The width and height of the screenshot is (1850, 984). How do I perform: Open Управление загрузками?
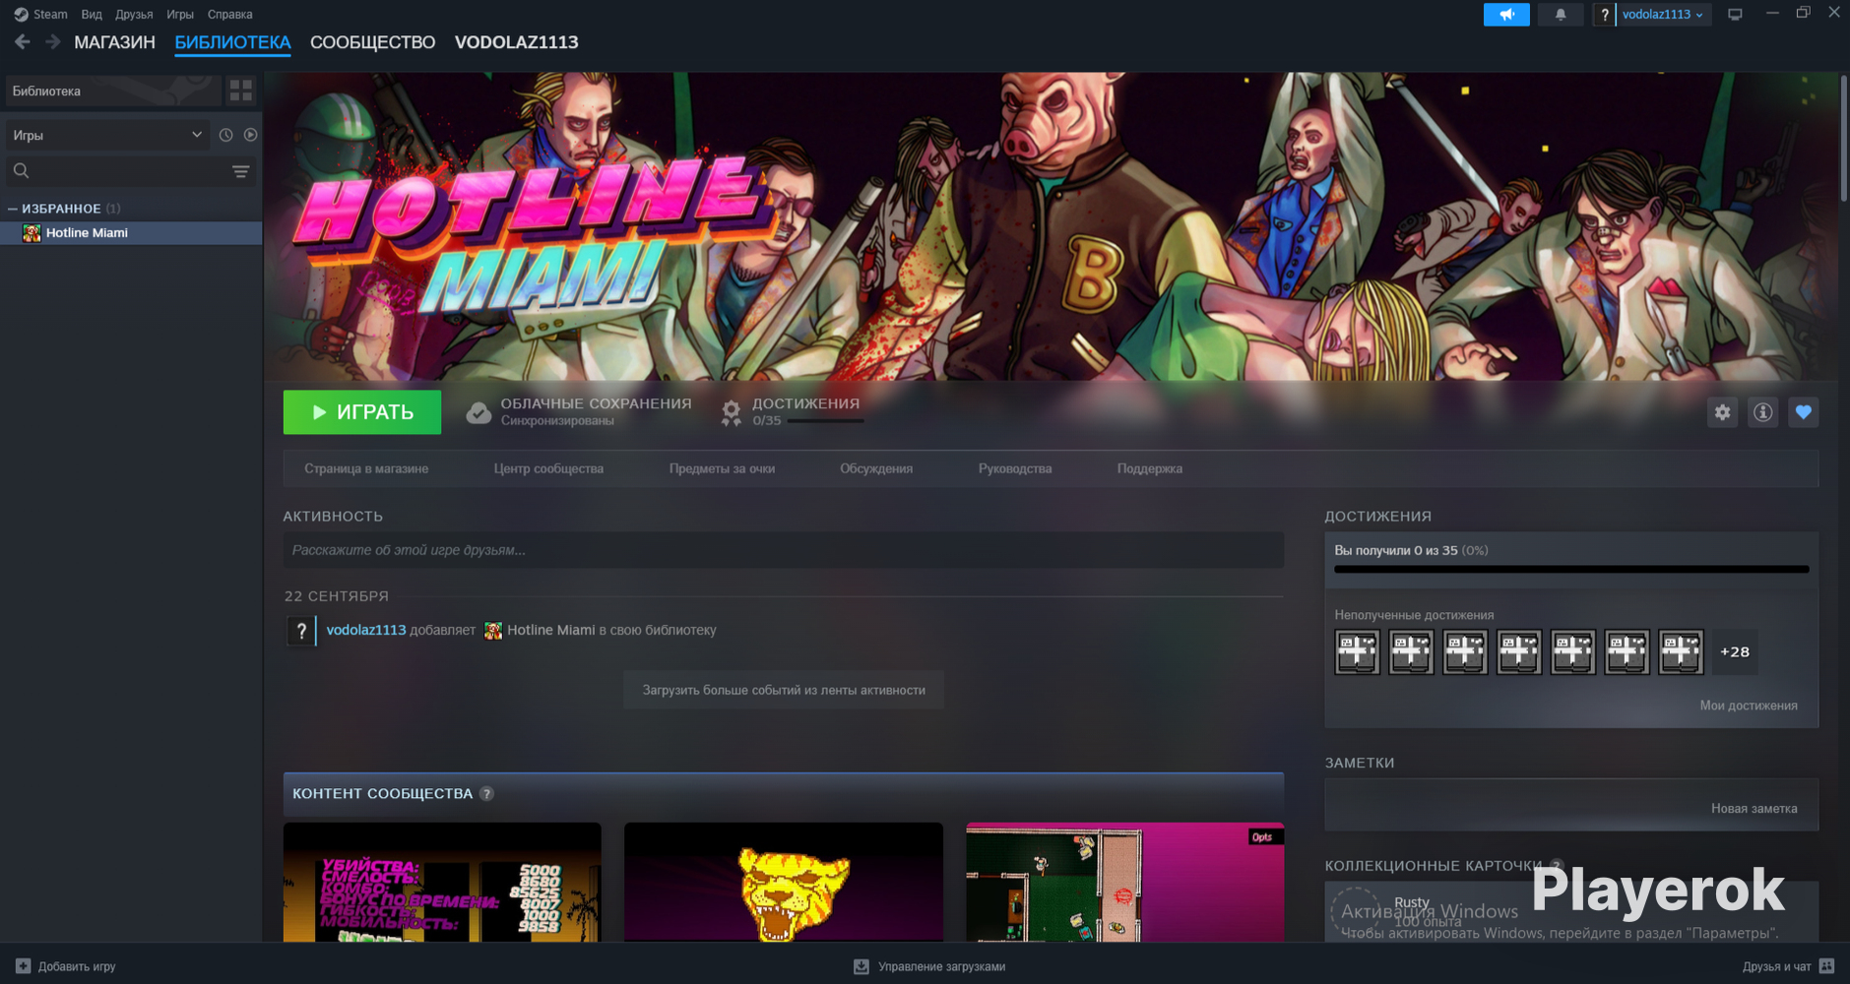[929, 966]
